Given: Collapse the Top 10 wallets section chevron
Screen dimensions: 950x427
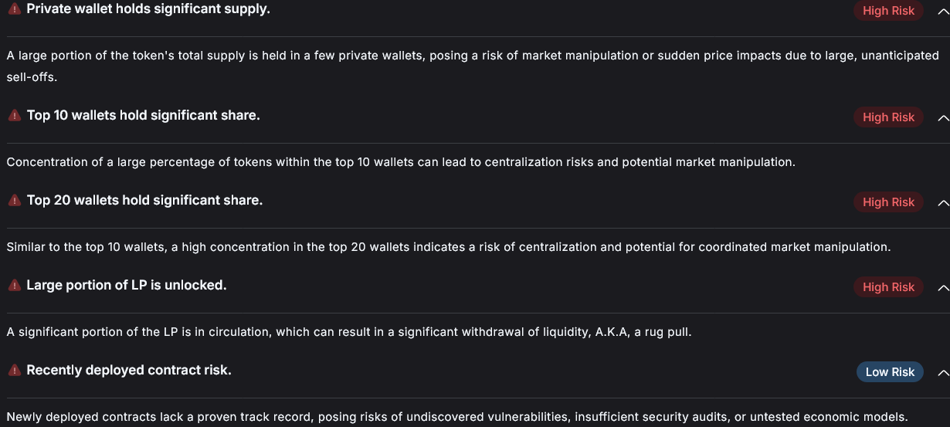Looking at the screenshot, I should (942, 117).
